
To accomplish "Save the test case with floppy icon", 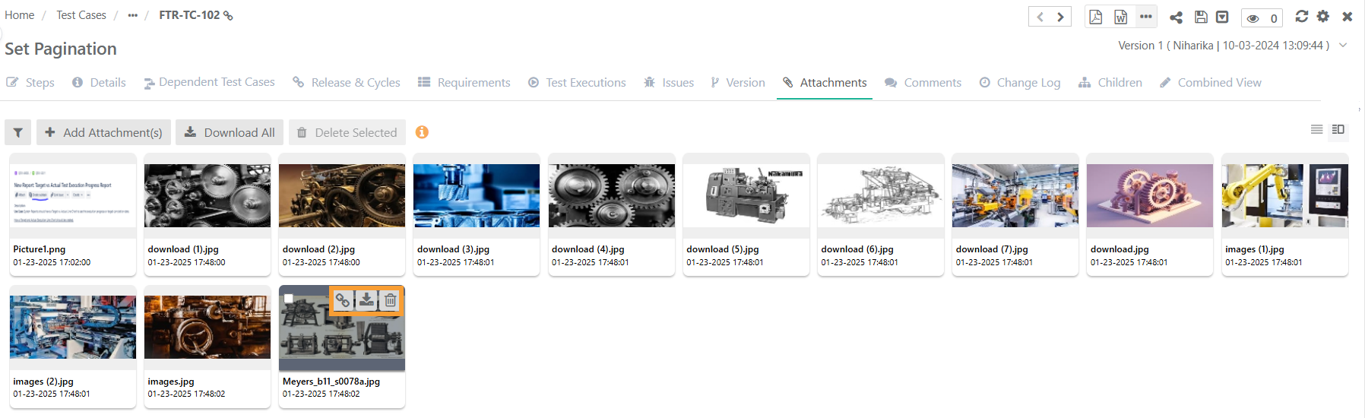I will [x=1201, y=17].
